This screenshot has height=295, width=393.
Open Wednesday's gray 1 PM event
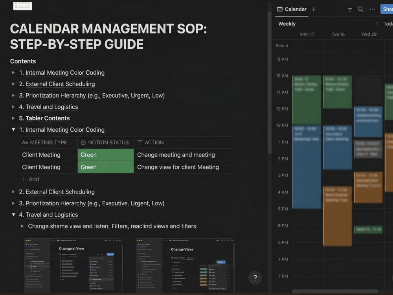click(368, 149)
